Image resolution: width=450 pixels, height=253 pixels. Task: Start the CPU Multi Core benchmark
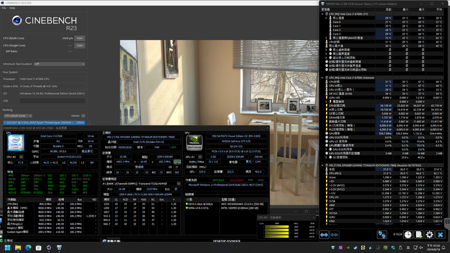[x=80, y=38]
